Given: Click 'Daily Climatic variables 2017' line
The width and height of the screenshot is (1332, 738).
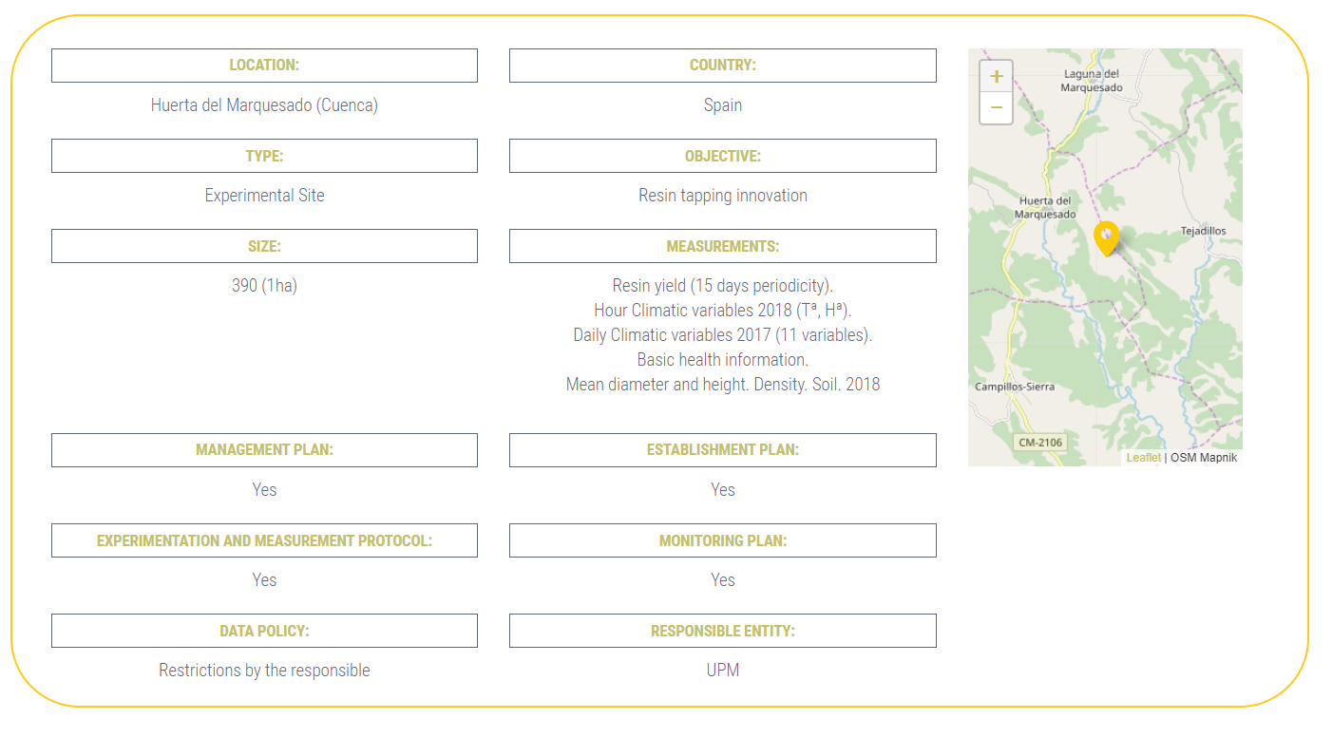Looking at the screenshot, I should click(723, 335).
